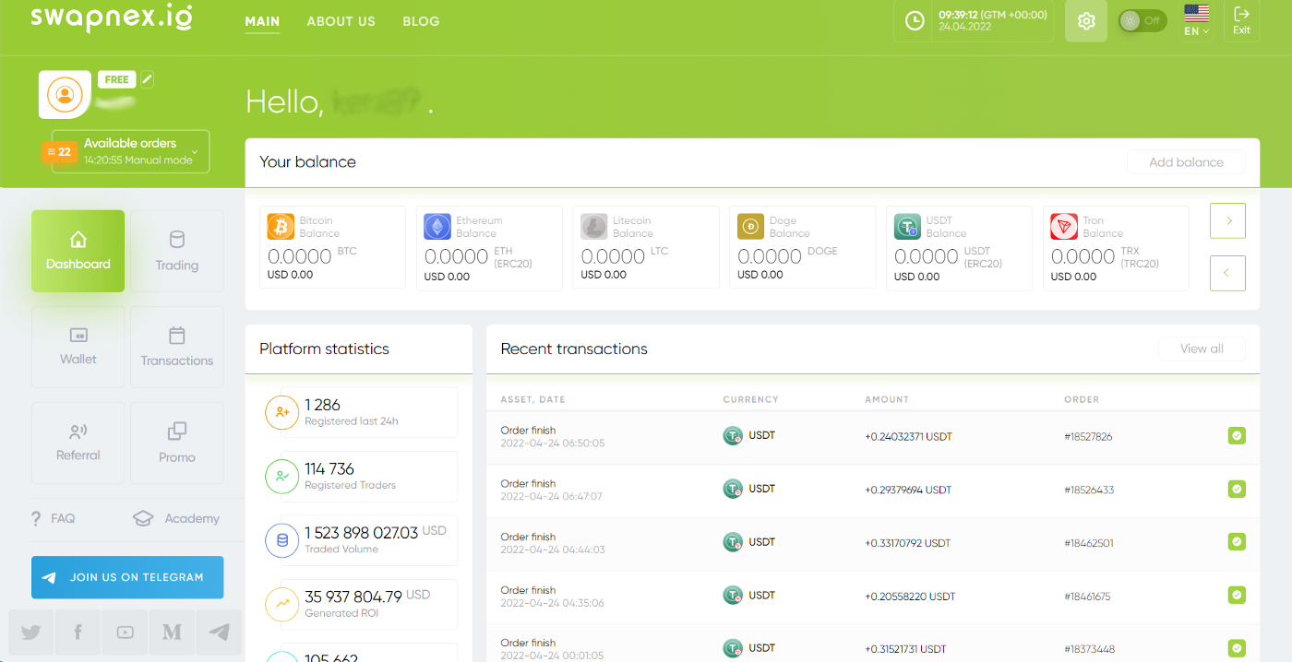
Task: Click status check for order #18527826
Action: click(1237, 436)
